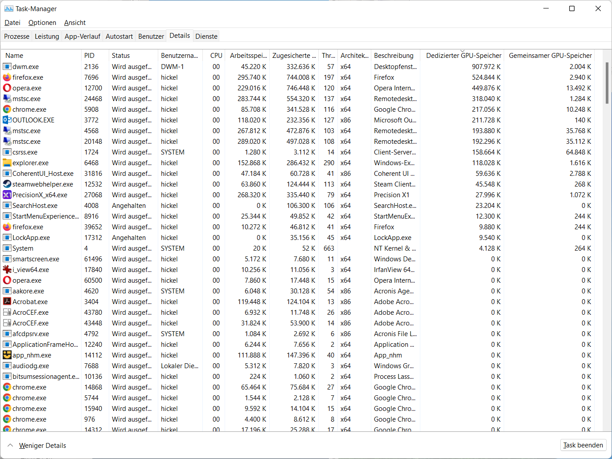Click the explorer.exe folder icon
This screenshot has width=612, height=459.
point(7,163)
